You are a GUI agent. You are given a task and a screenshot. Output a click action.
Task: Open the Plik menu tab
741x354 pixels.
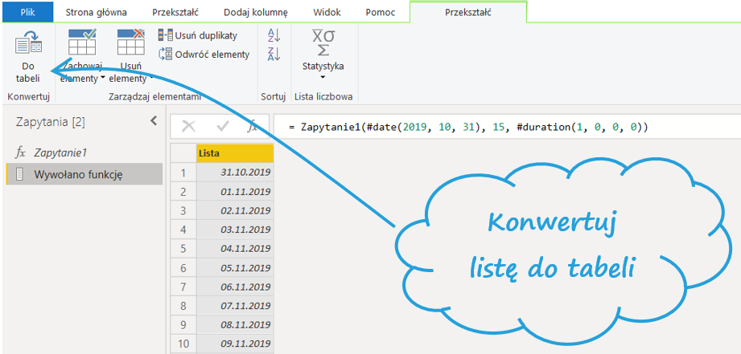tap(27, 12)
